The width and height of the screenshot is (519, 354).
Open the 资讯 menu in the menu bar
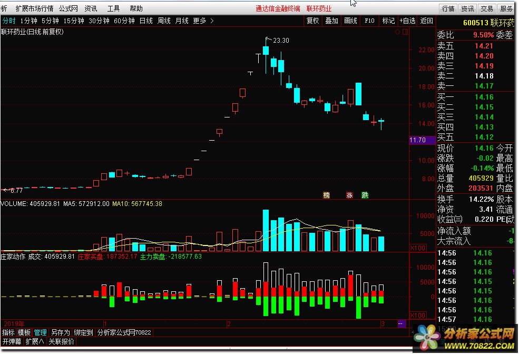coord(91,8)
